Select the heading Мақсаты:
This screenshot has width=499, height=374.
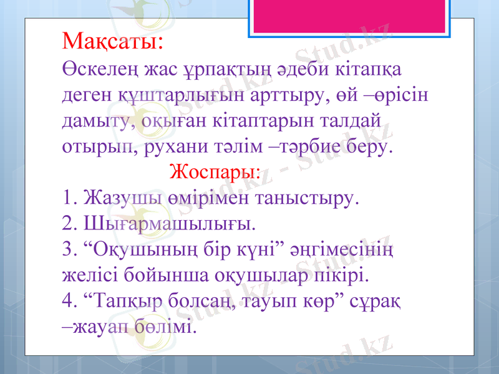(x=111, y=44)
